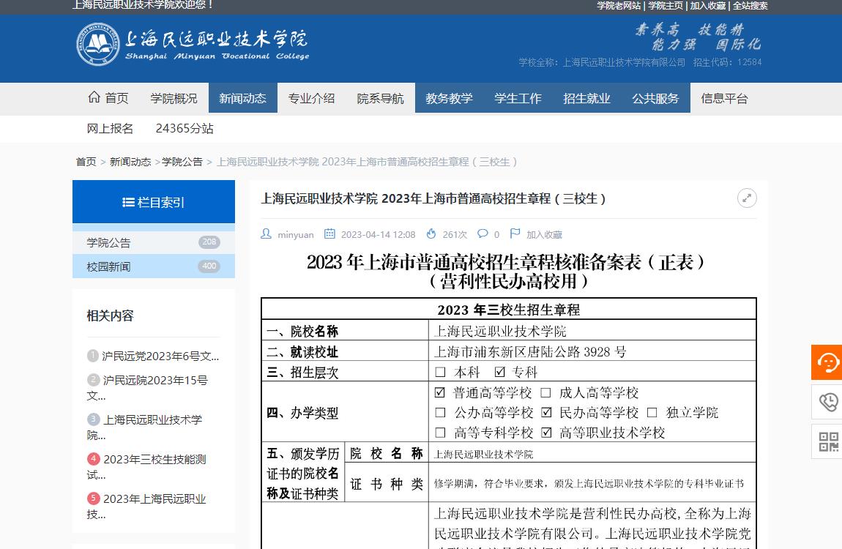Toggle the 本科 checkbox
The width and height of the screenshot is (842, 549).
(440, 372)
